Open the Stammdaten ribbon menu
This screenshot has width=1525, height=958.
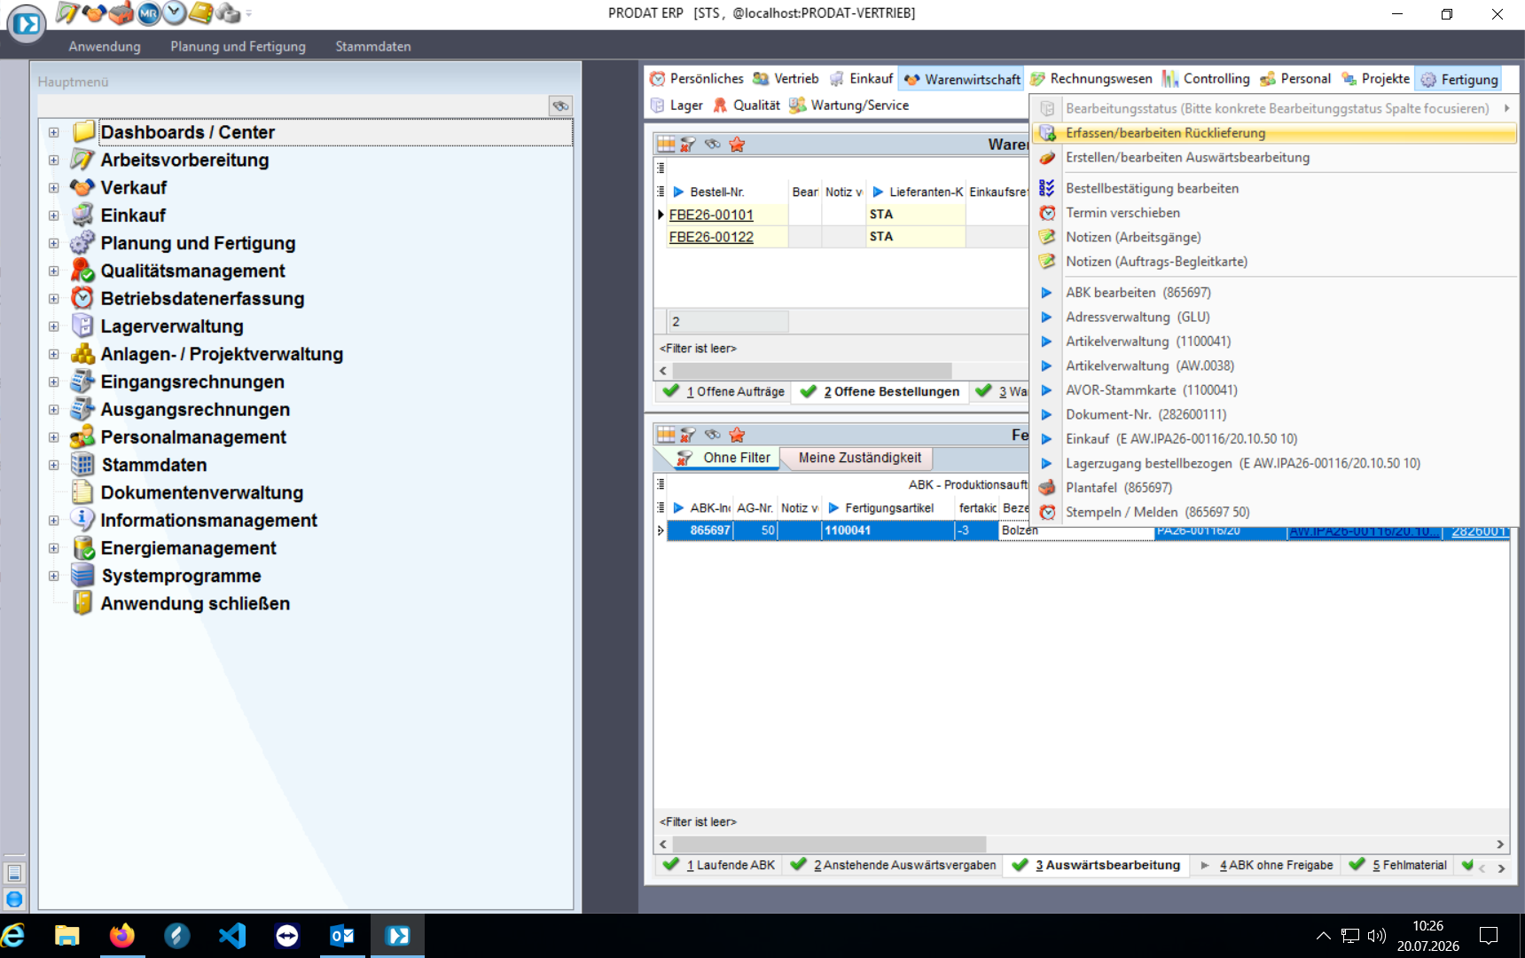(373, 46)
